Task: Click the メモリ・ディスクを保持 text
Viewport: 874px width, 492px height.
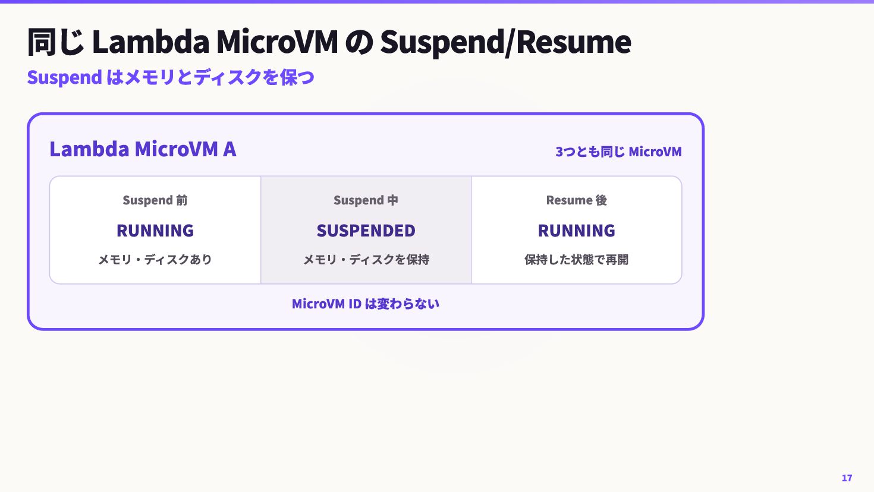Action: point(366,260)
